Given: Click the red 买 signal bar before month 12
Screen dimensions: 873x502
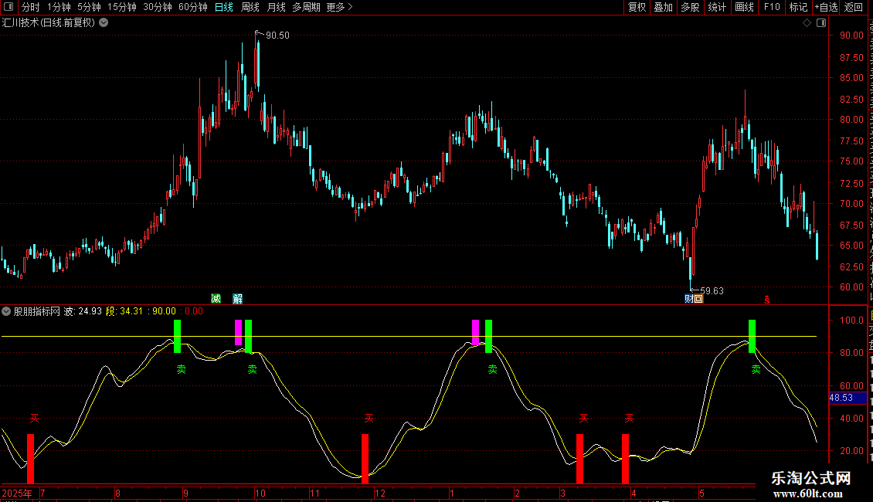Looking at the screenshot, I should click(365, 459).
